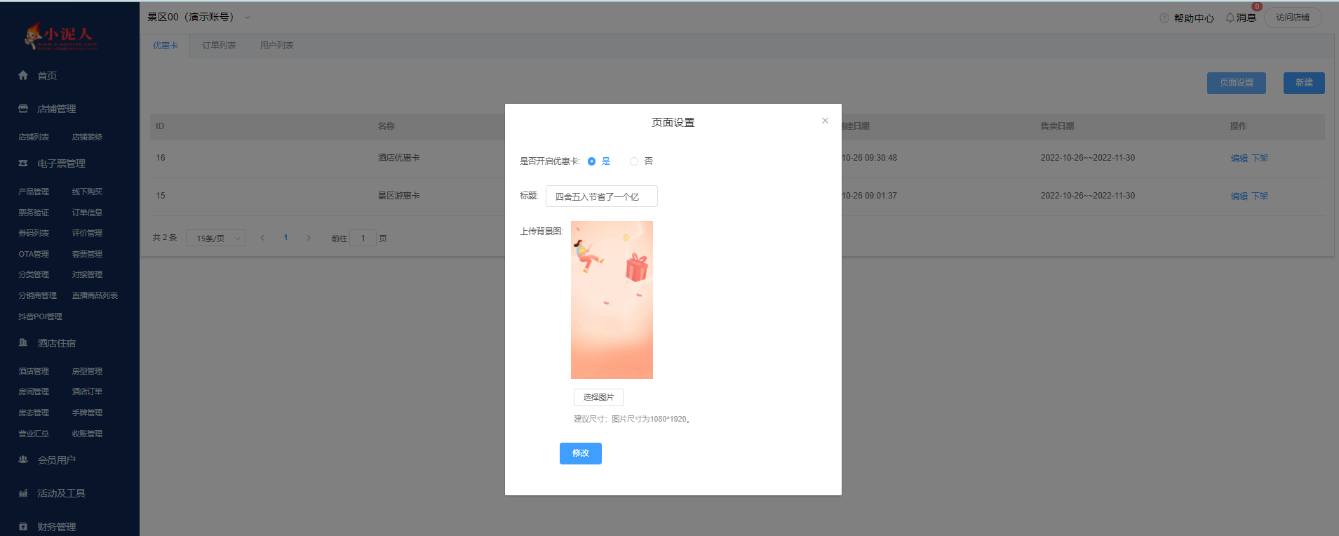Click the home icon beside 首页

click(23, 75)
